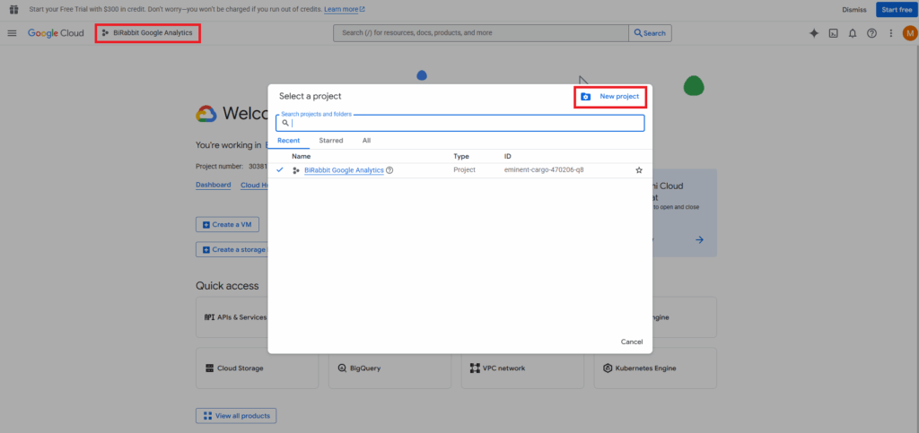The width and height of the screenshot is (919, 433).
Task: Switch to the Starred tab
Action: click(x=331, y=141)
